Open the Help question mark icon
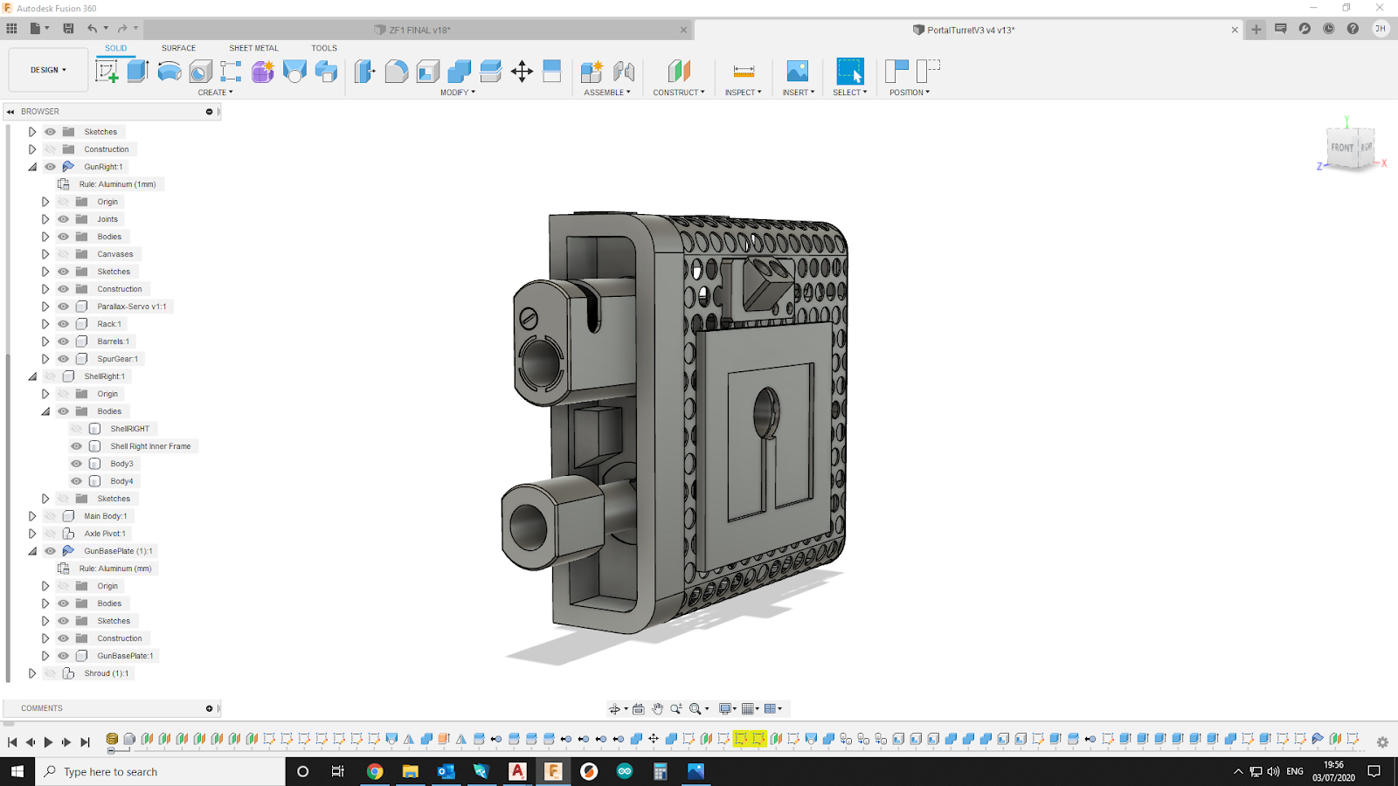The height and width of the screenshot is (786, 1398). click(x=1353, y=29)
